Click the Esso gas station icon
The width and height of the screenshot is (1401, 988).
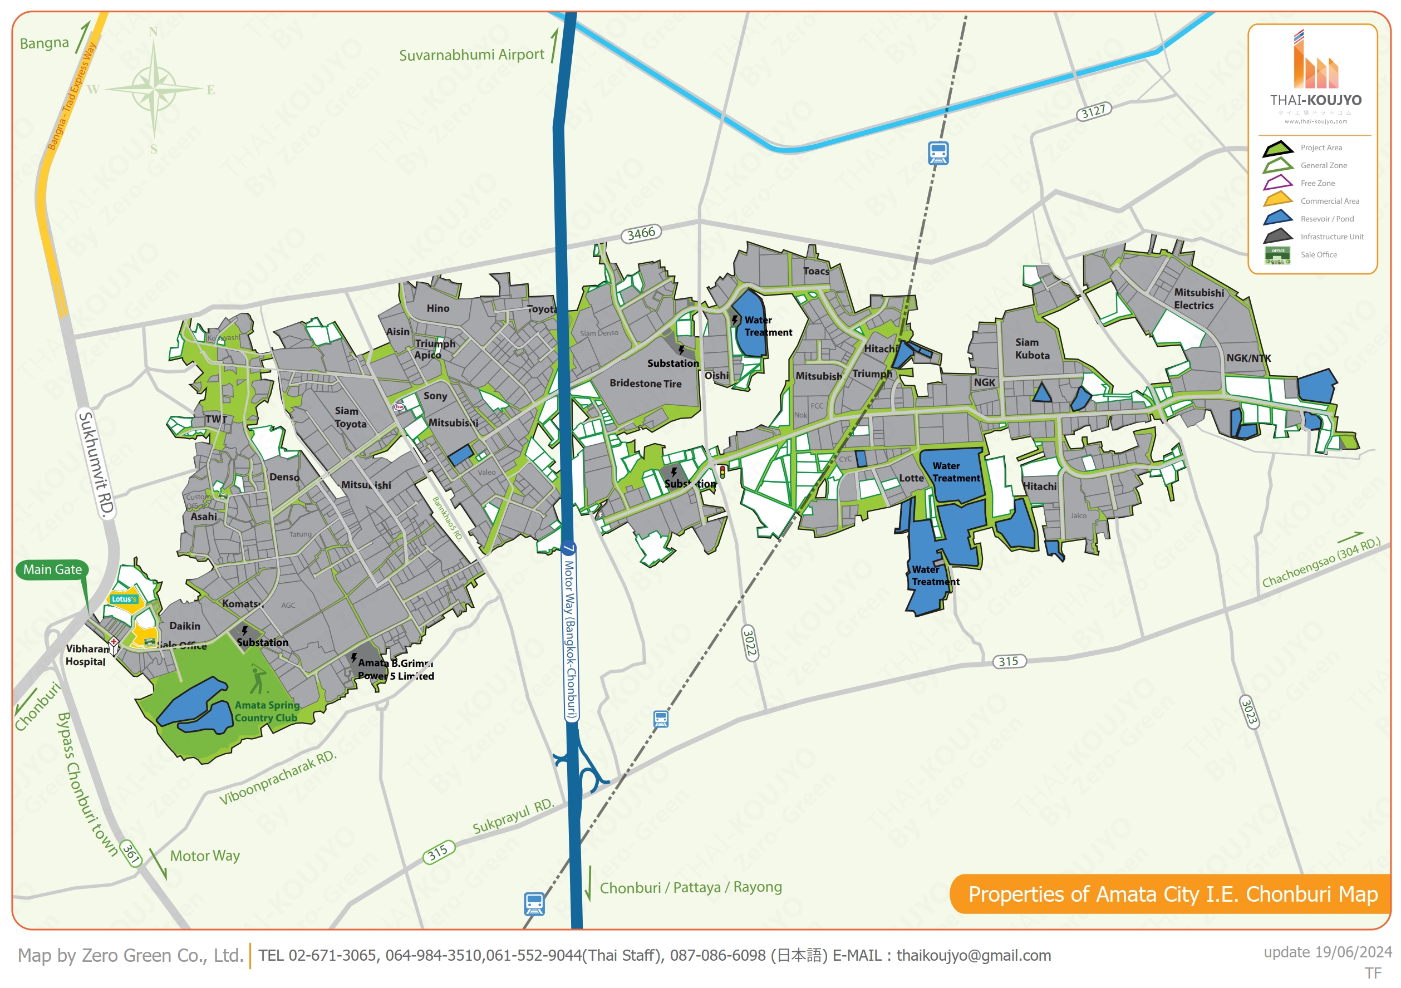tap(399, 406)
